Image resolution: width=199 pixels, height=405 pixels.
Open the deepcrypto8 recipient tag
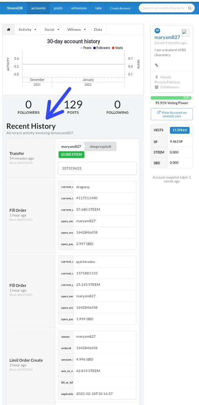[100, 146]
